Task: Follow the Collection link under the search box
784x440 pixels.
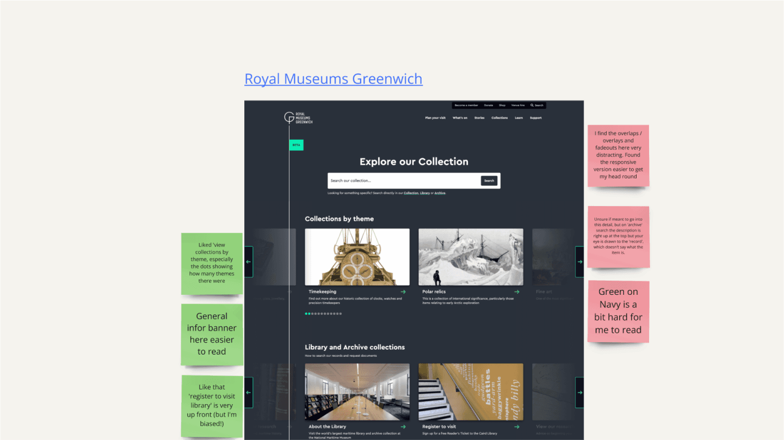Action: 411,193
